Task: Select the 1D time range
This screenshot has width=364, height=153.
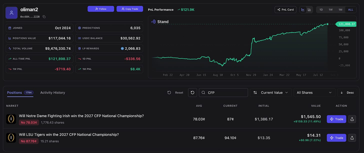Action: click(x=321, y=10)
